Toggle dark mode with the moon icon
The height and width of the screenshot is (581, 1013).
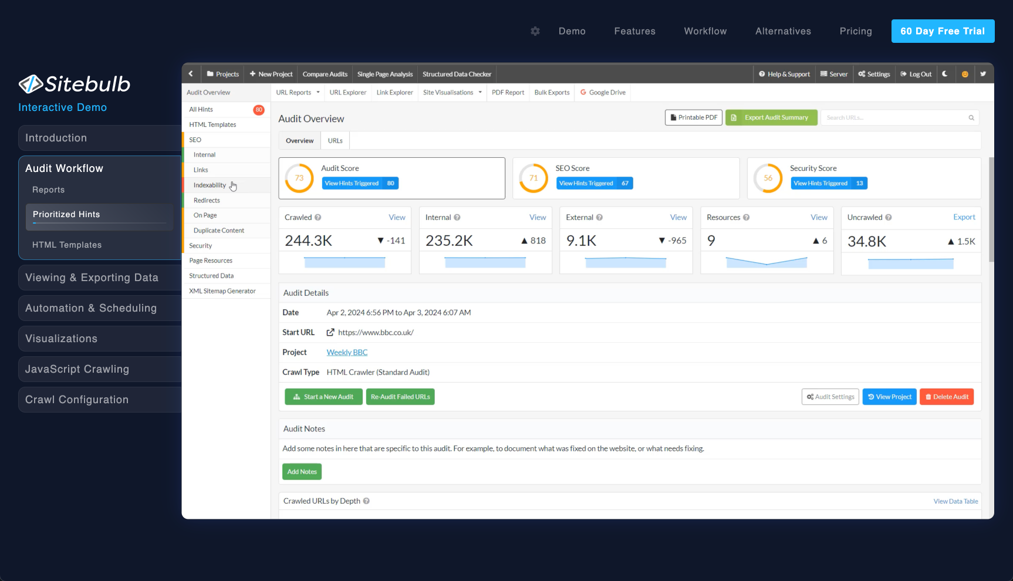point(945,74)
